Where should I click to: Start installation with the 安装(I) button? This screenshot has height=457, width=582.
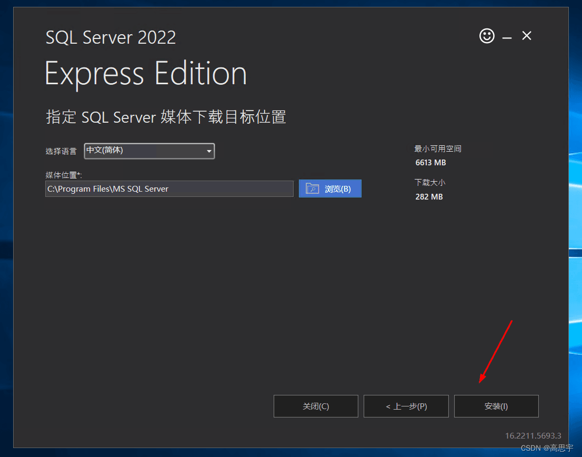[x=496, y=406]
